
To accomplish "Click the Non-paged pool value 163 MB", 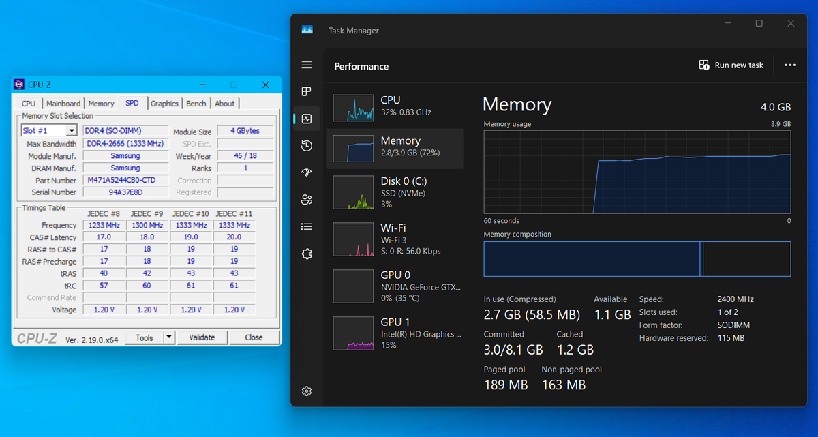I will (564, 385).
